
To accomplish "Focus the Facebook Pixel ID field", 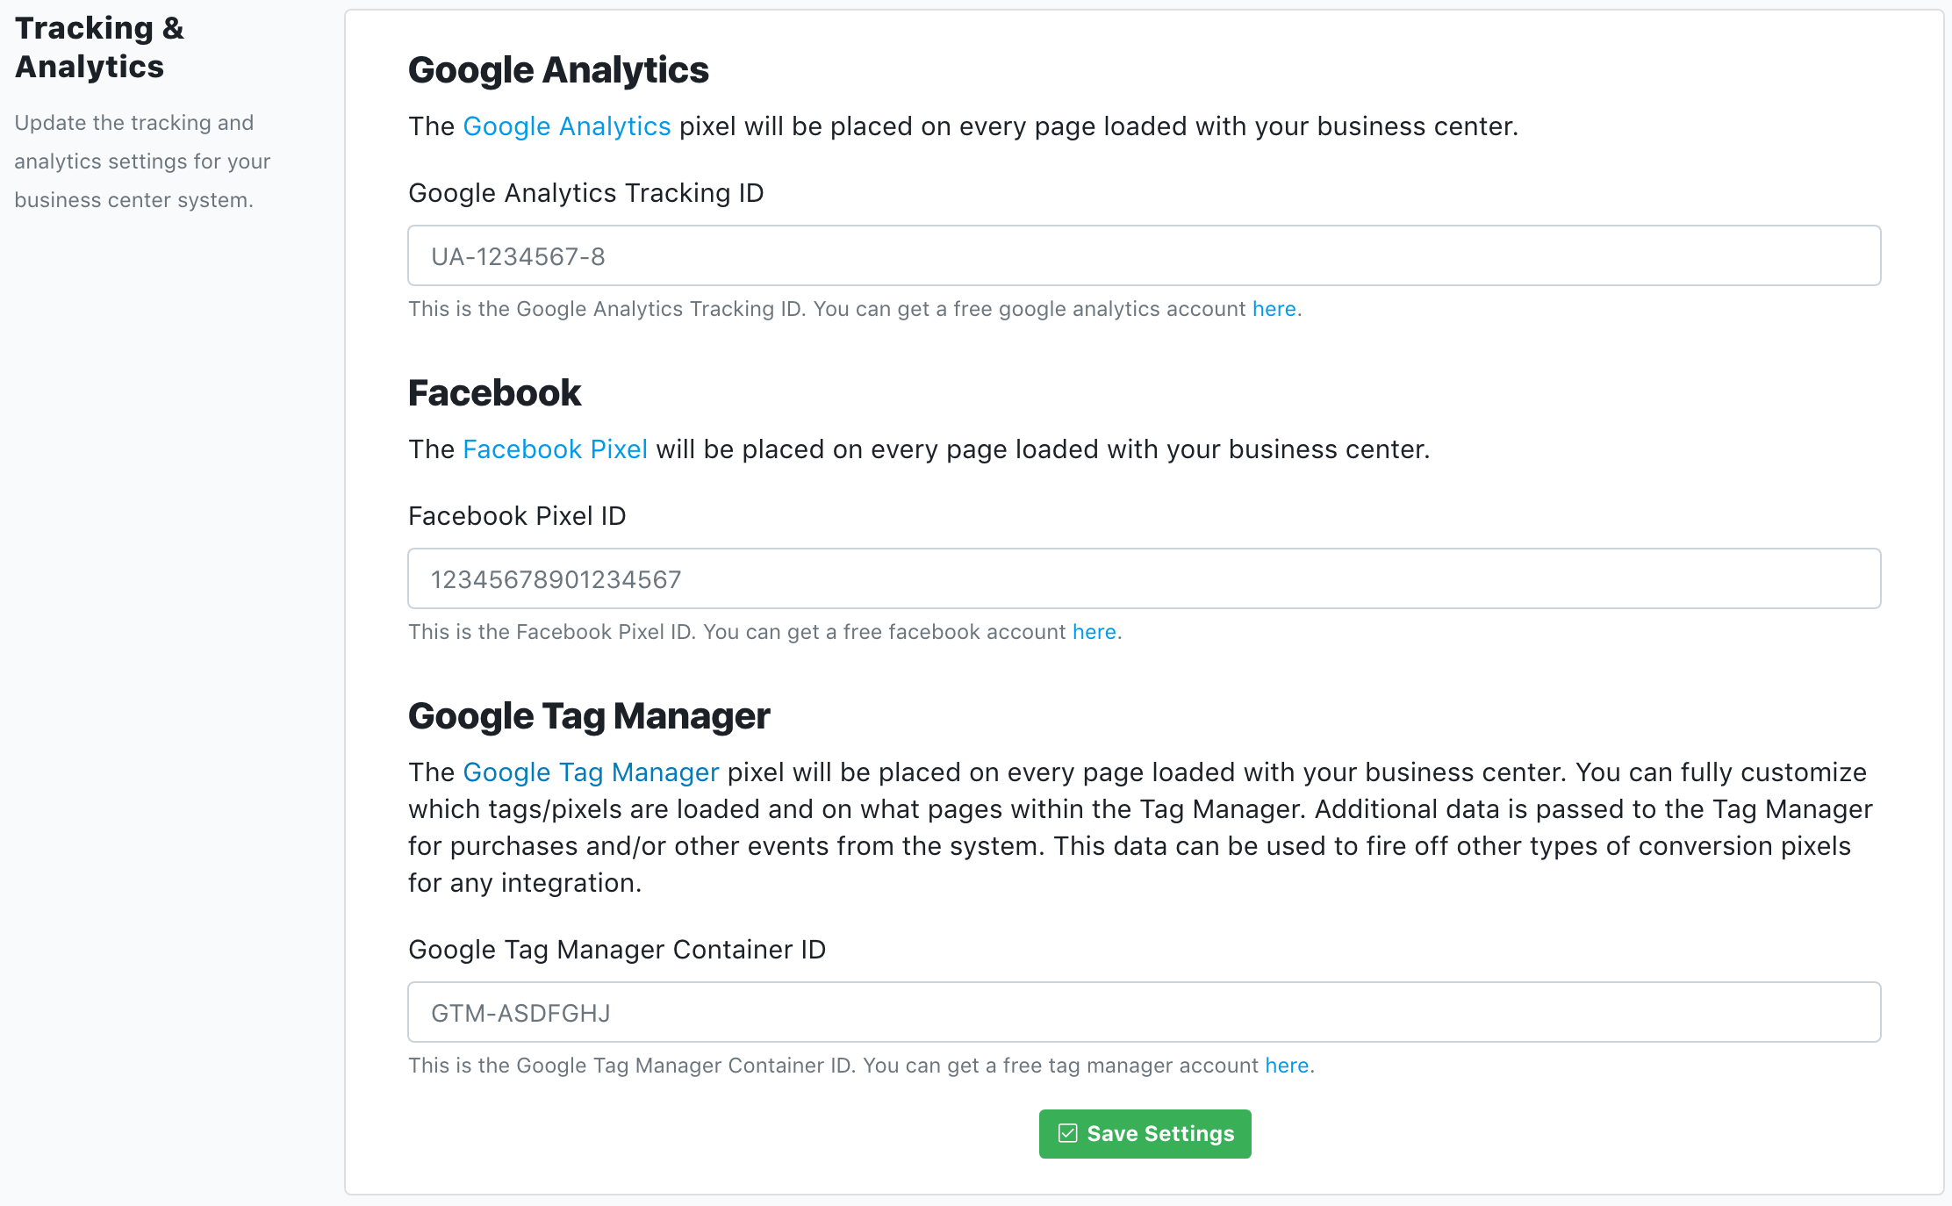I will [x=1144, y=578].
